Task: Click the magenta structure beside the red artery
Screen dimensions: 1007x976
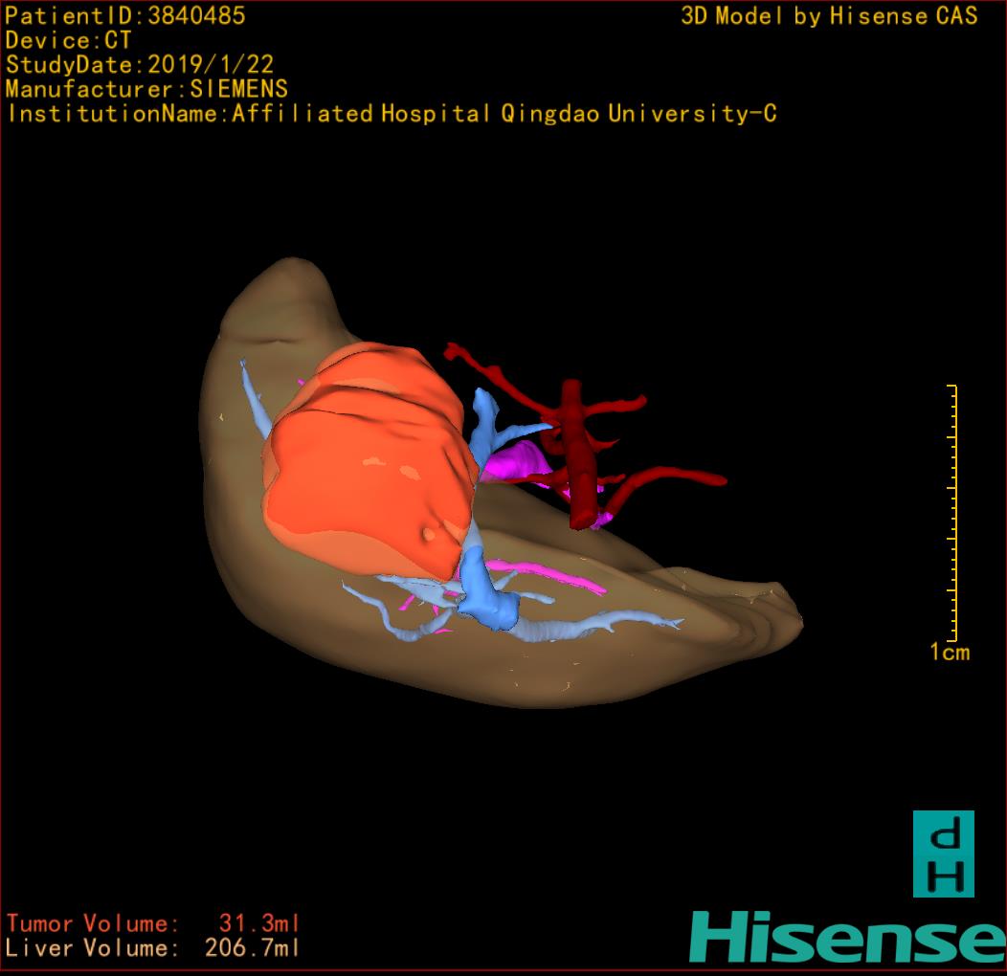Action: pos(517,464)
